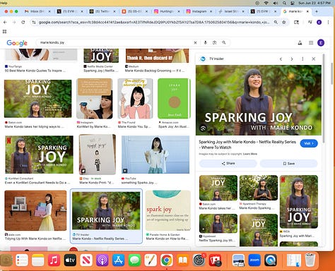Show next image in preview panel
The width and height of the screenshot is (335, 271).
pyautogui.click(x=292, y=59)
